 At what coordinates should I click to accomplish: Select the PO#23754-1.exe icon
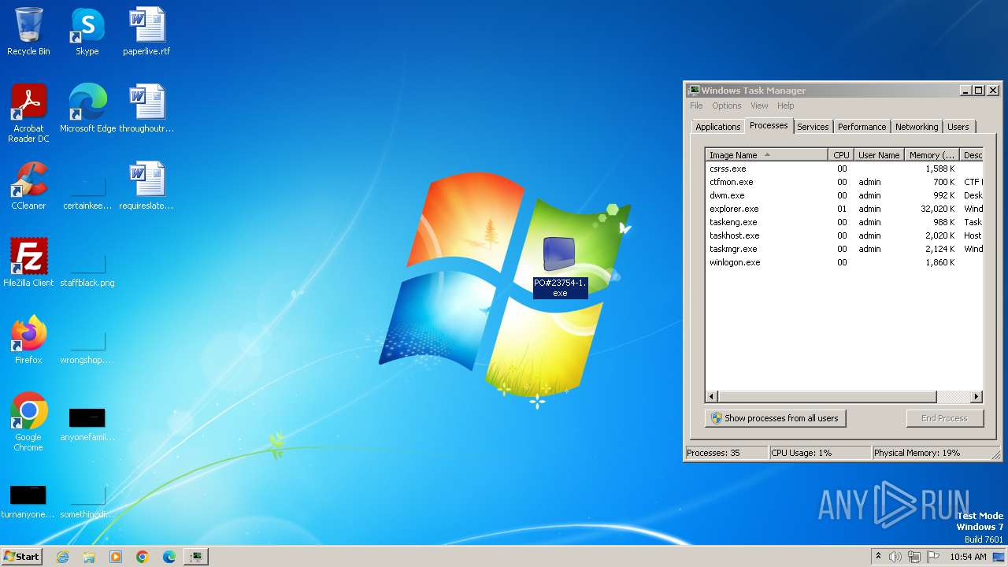560,268
